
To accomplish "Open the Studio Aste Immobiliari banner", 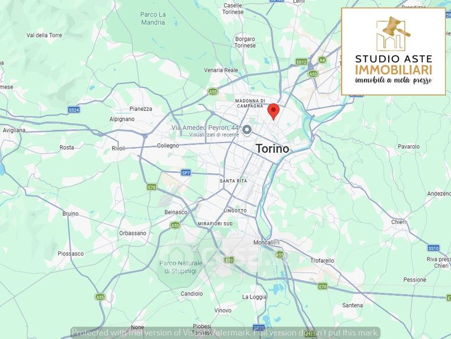I will point(393,51).
